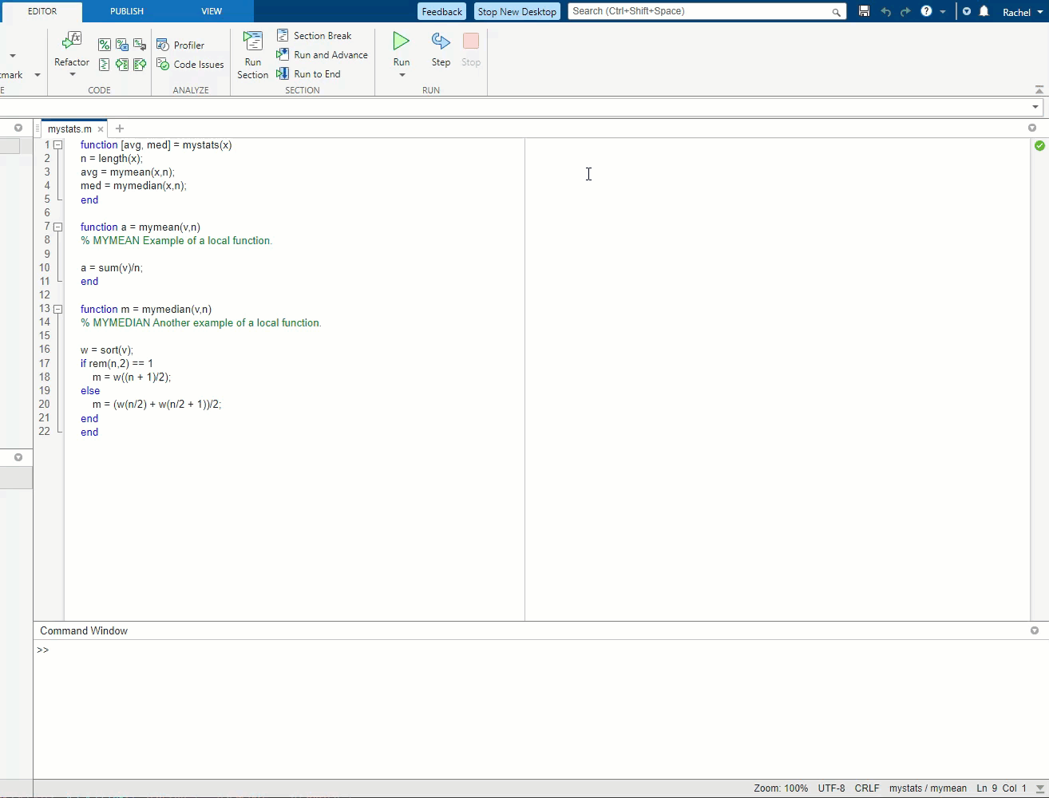The height and width of the screenshot is (798, 1049).
Task: Insert a Section Break
Action: coord(315,36)
